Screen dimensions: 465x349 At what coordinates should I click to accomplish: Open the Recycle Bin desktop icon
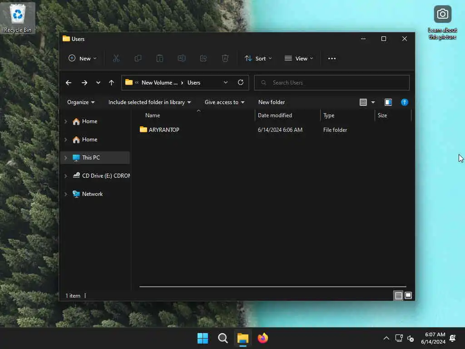[18, 18]
